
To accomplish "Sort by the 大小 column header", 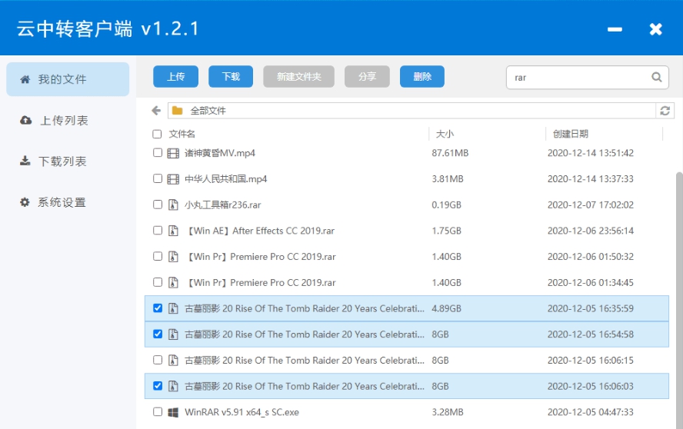I will [x=445, y=134].
